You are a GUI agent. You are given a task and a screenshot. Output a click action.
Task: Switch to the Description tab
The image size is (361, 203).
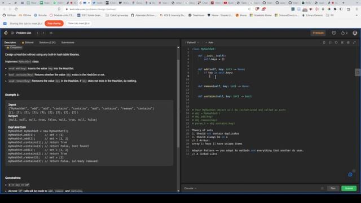10,43
